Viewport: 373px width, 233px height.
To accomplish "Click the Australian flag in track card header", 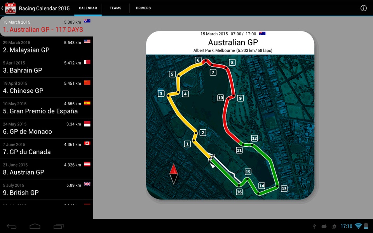I will pos(262,33).
